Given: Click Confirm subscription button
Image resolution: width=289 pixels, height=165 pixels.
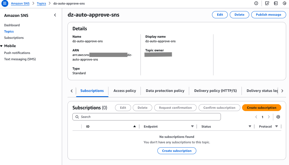Looking at the screenshot, I should [x=219, y=108].
